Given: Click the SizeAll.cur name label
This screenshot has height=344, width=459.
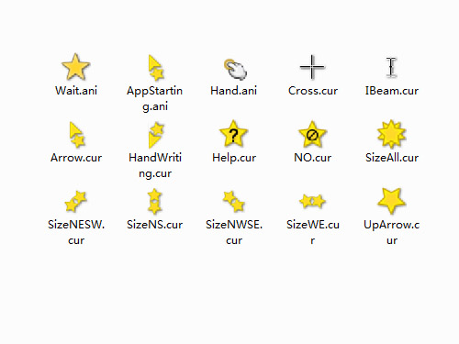Looking at the screenshot, I should pyautogui.click(x=392, y=158).
